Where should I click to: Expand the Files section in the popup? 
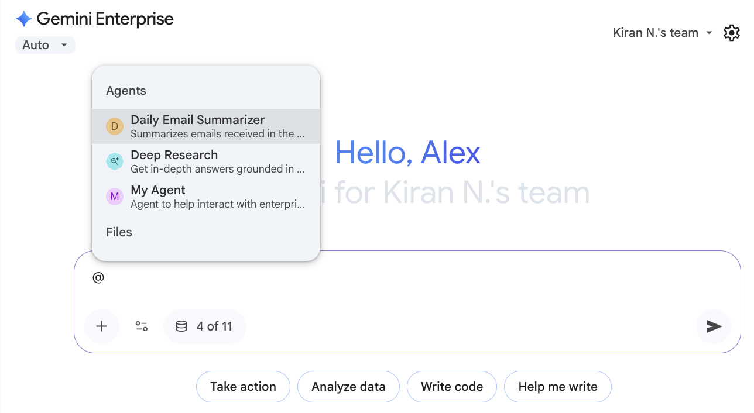[119, 232]
